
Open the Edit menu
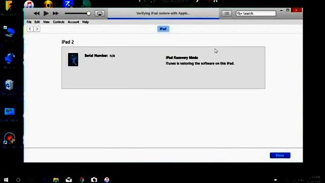point(37,22)
